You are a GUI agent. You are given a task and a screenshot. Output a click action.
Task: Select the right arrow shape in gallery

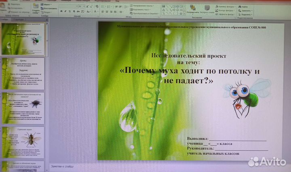(174, 10)
